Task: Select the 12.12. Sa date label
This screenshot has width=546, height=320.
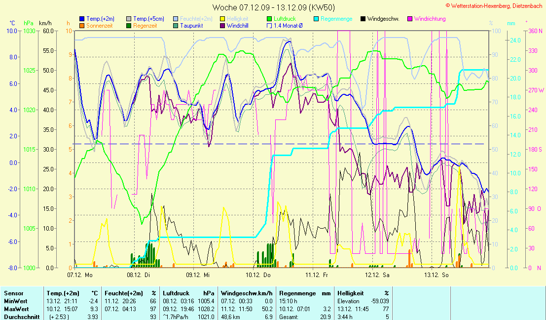Action: tap(377, 275)
